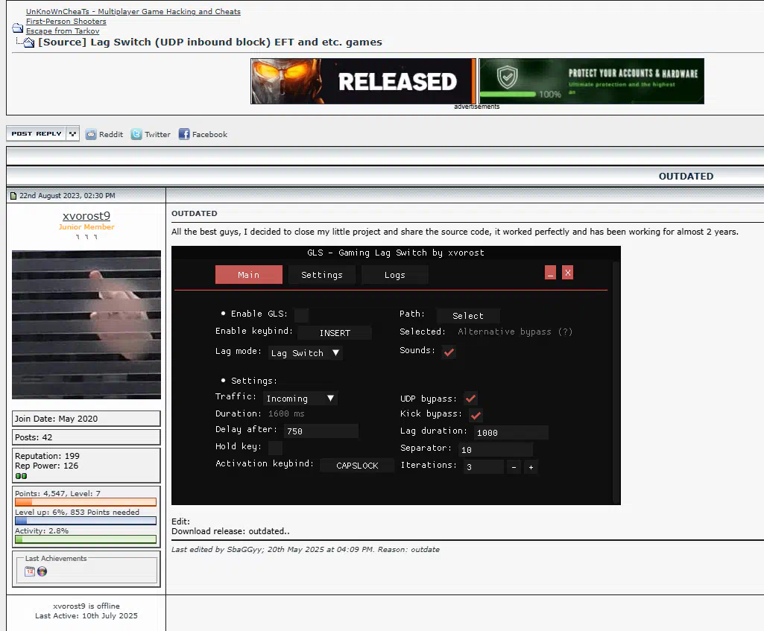This screenshot has height=631, width=764.
Task: Open UnKnoWnCheaTs home breadcrumb link
Action: [x=133, y=12]
